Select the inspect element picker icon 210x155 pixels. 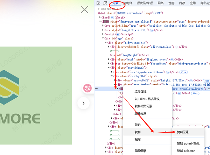click(98, 3)
